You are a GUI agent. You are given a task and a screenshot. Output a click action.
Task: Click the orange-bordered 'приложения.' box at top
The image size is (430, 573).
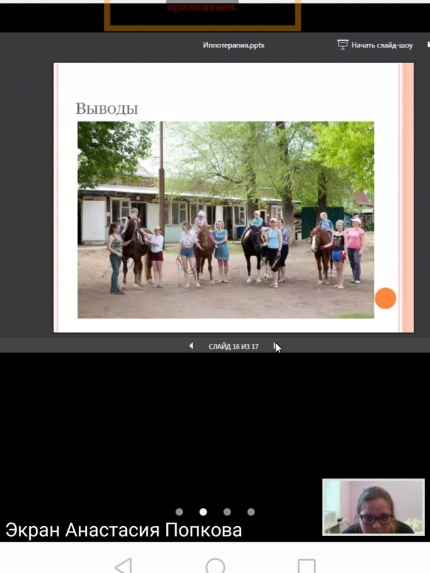(202, 14)
